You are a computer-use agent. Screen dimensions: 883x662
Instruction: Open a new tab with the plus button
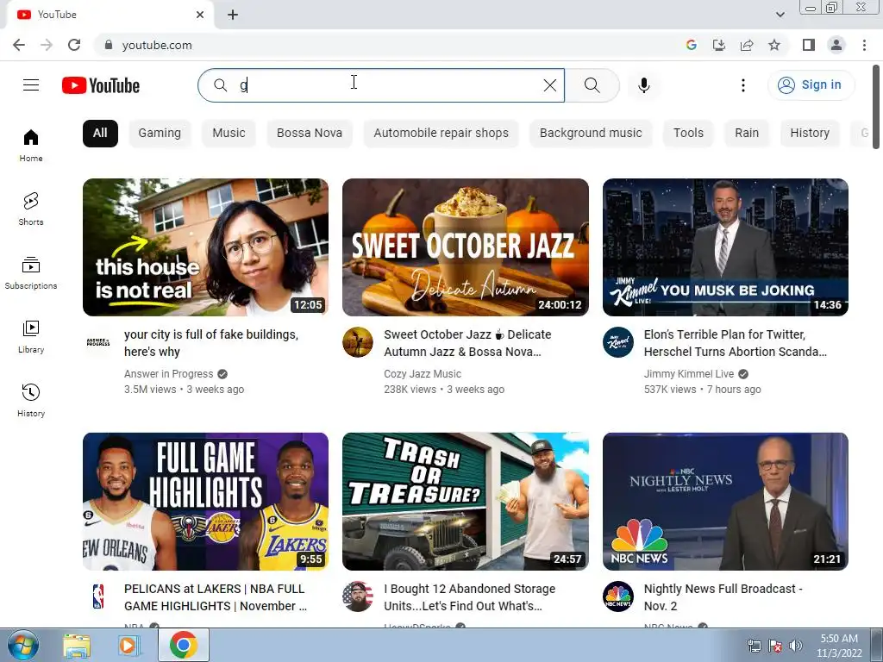point(233,15)
